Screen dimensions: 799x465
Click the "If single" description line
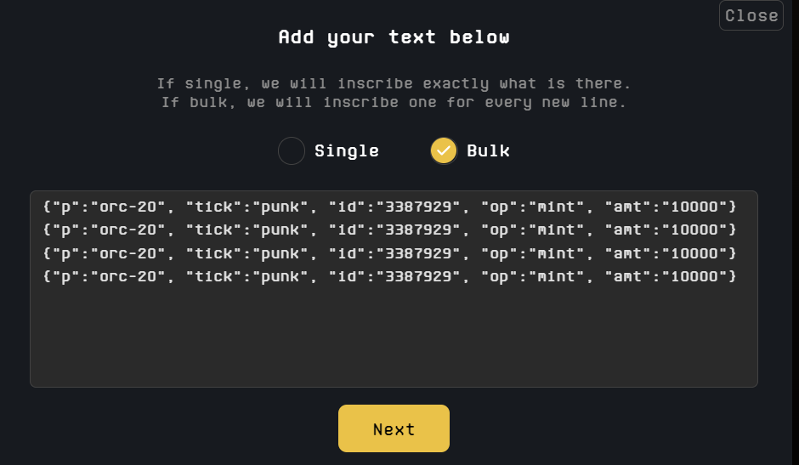[394, 84]
